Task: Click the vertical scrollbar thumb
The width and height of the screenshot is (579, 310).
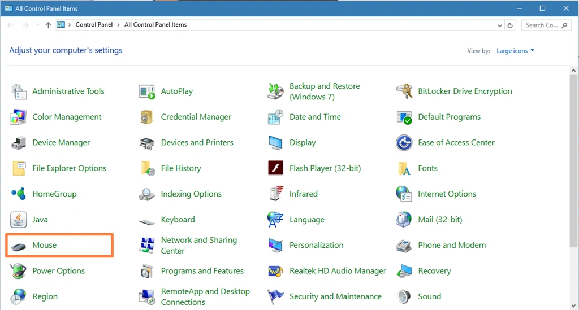Action: tap(573, 160)
